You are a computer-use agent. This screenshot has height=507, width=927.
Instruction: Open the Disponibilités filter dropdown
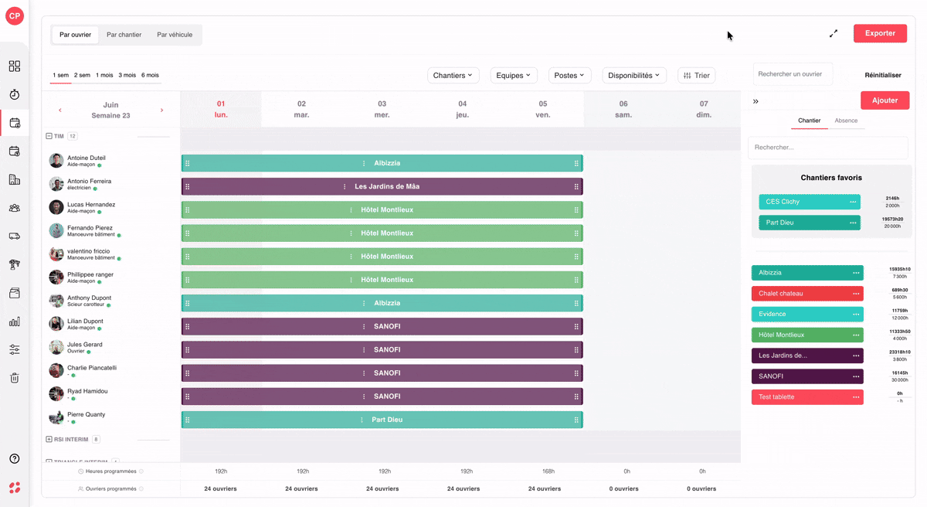tap(634, 75)
